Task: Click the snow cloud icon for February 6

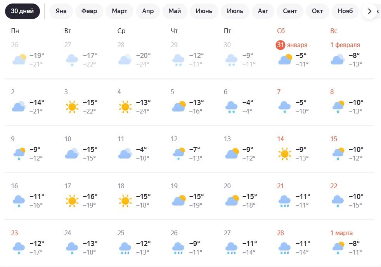Action: [x=232, y=106]
